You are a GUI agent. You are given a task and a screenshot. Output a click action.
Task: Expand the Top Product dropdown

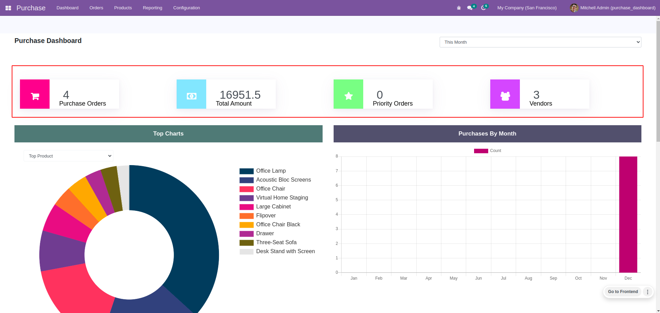pyautogui.click(x=69, y=156)
